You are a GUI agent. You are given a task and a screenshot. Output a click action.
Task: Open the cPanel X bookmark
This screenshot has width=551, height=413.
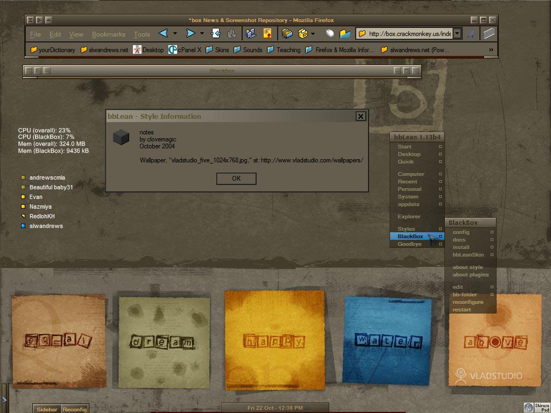(x=185, y=50)
